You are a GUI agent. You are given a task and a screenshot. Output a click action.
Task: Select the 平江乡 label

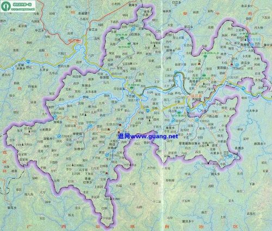click(x=39, y=30)
